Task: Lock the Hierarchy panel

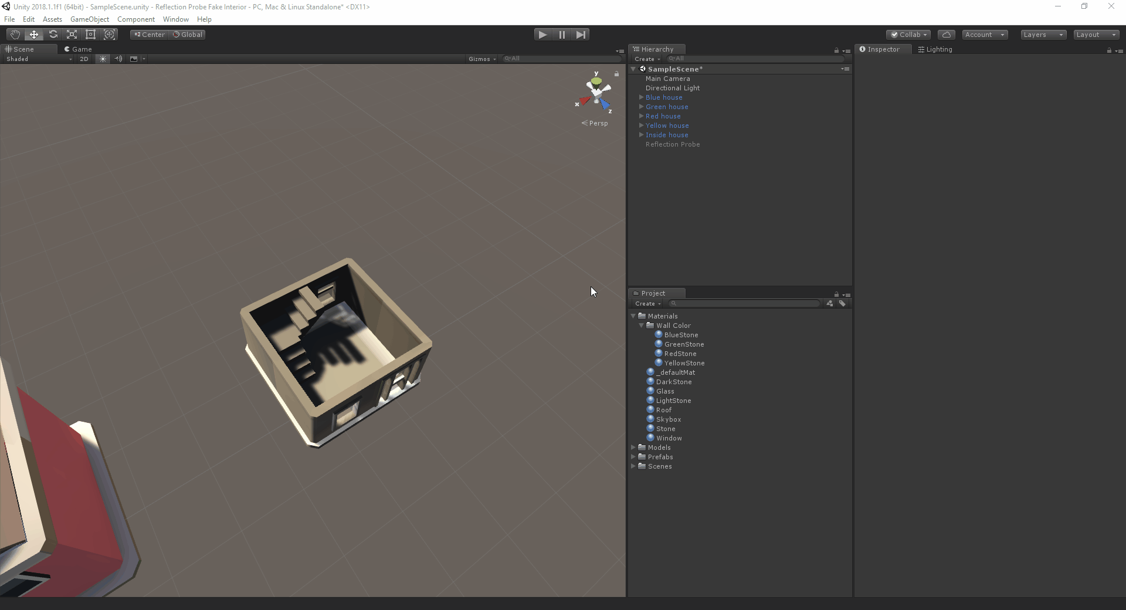Action: pos(836,50)
